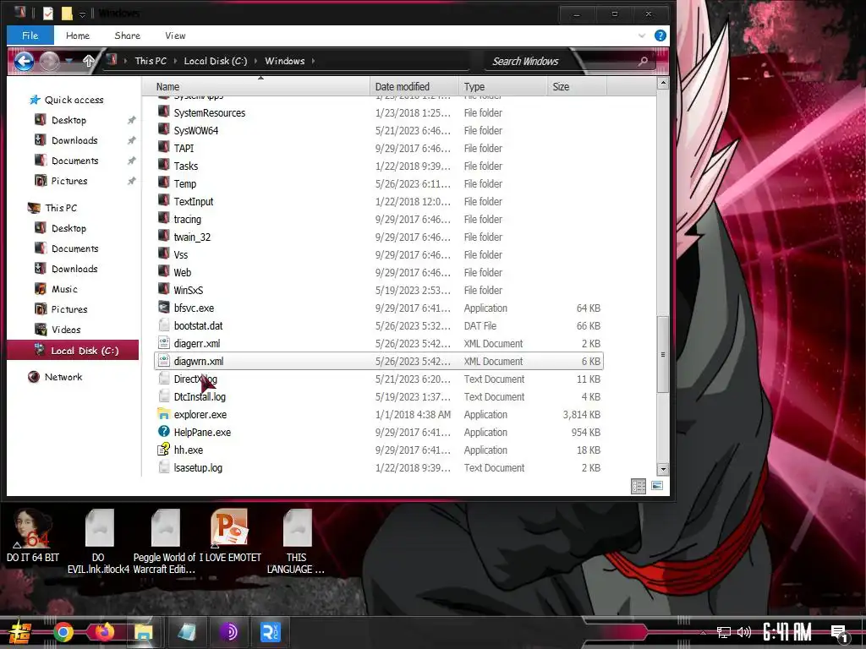Viewport: 866px width, 649px height.
Task: Select the WinSxS folder icon
Action: [163, 289]
